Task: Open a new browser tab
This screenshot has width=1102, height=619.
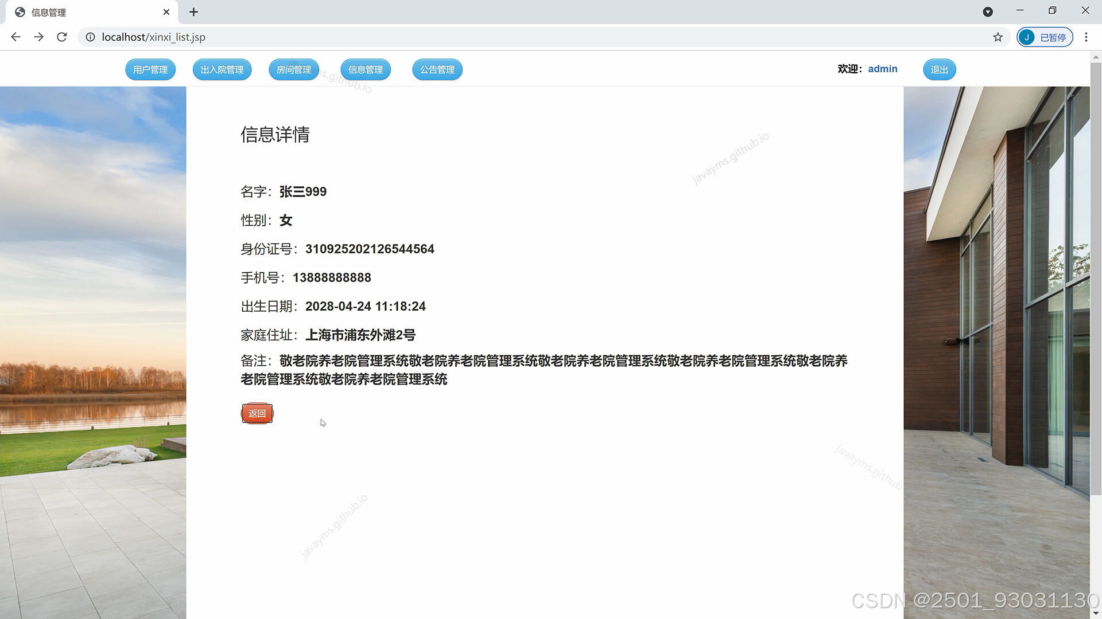Action: pos(193,12)
